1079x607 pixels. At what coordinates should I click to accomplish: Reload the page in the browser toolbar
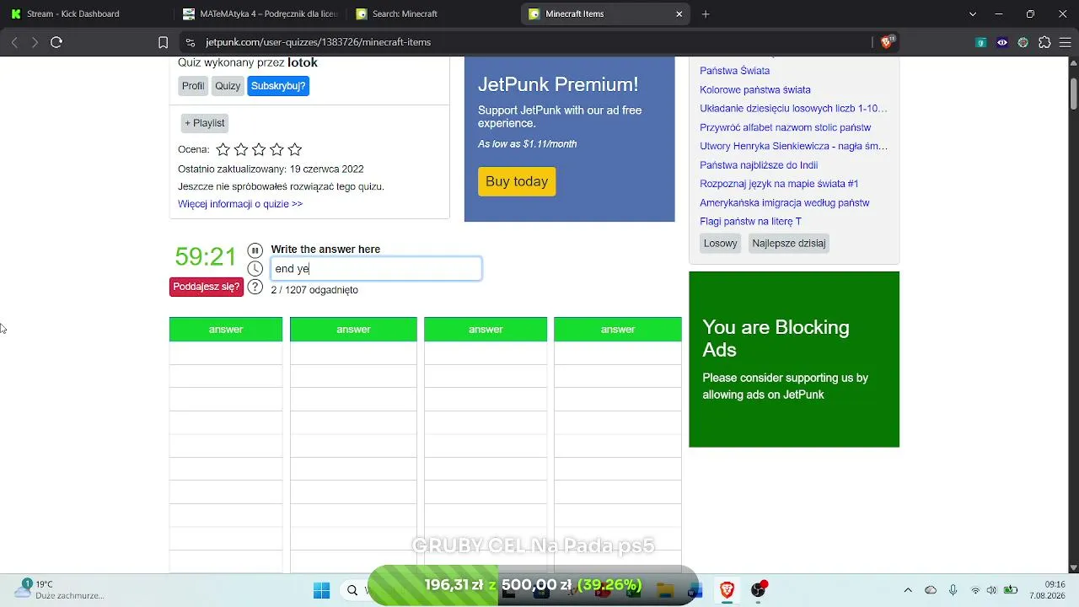[x=56, y=42]
